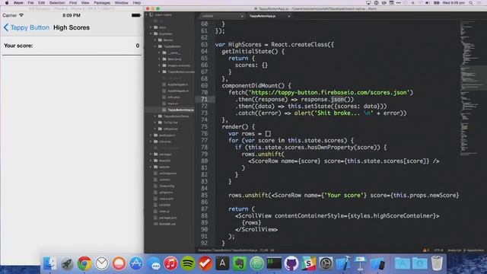This screenshot has height=274, width=487.
Task: Click line number 85 in the gutter
Action: pyautogui.click(x=204, y=196)
